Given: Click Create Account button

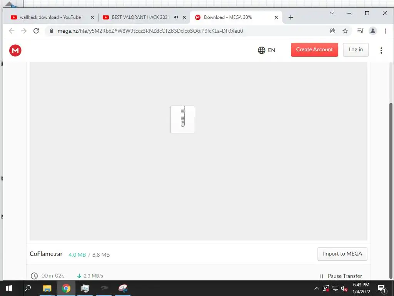Looking at the screenshot, I should pos(314,50).
